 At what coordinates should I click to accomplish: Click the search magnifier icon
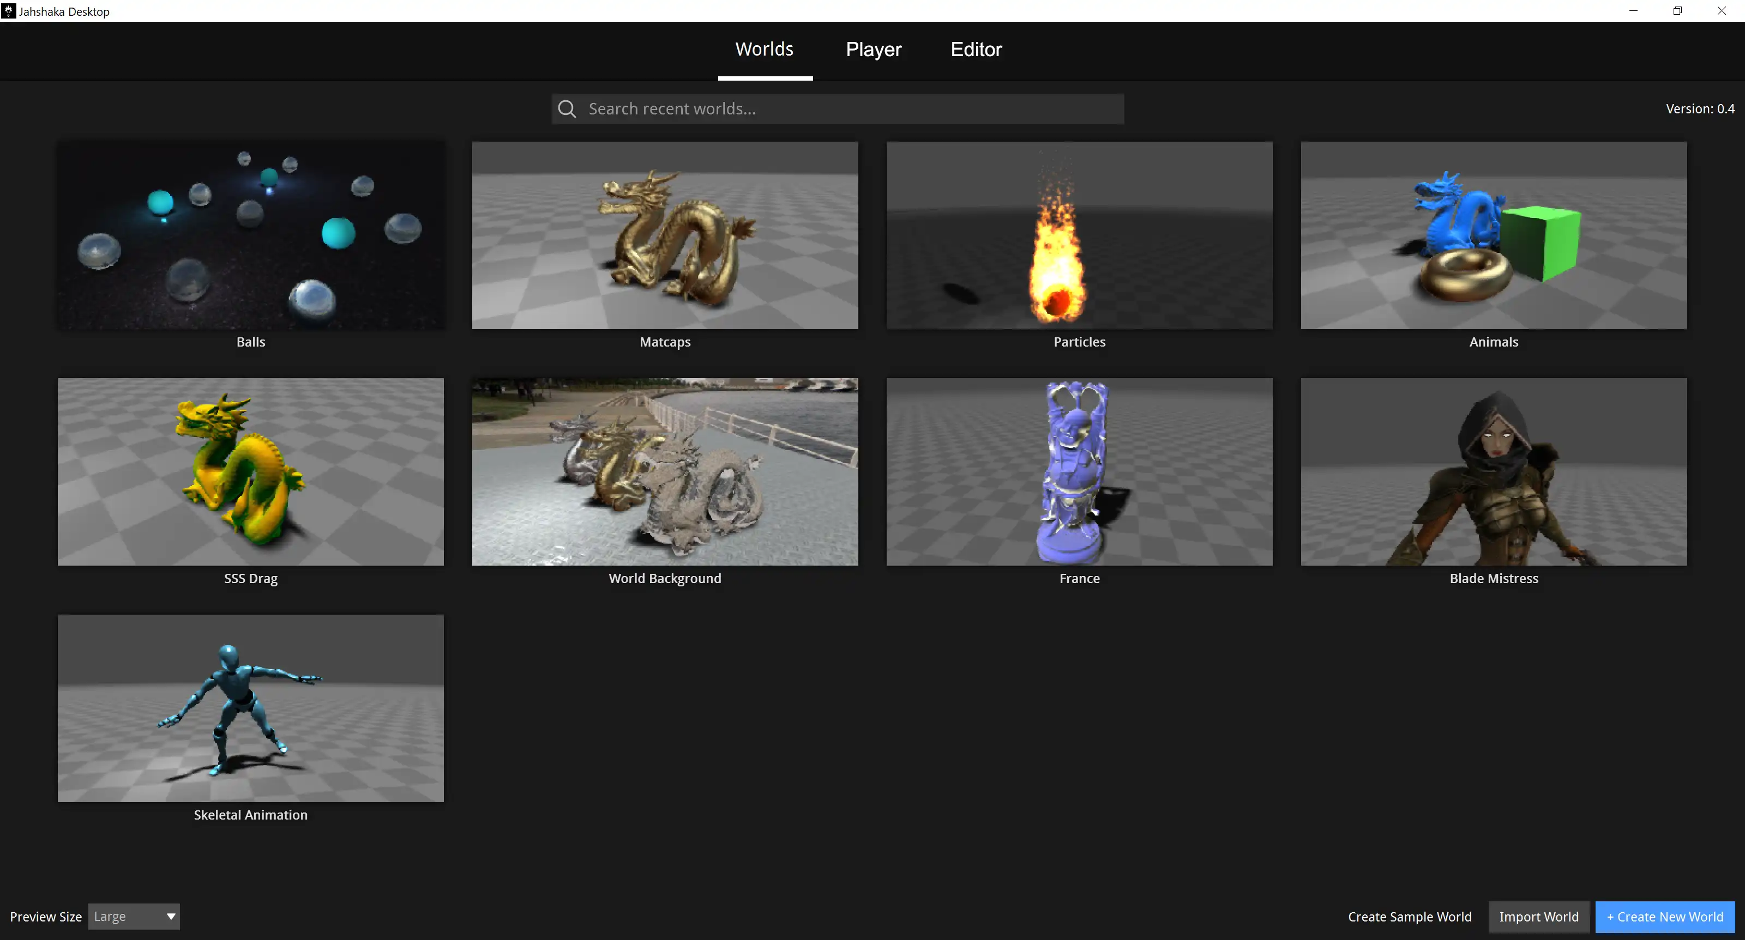567,109
